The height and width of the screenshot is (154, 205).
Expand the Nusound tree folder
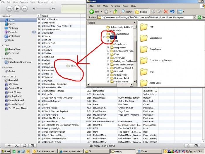[x=108, y=71]
